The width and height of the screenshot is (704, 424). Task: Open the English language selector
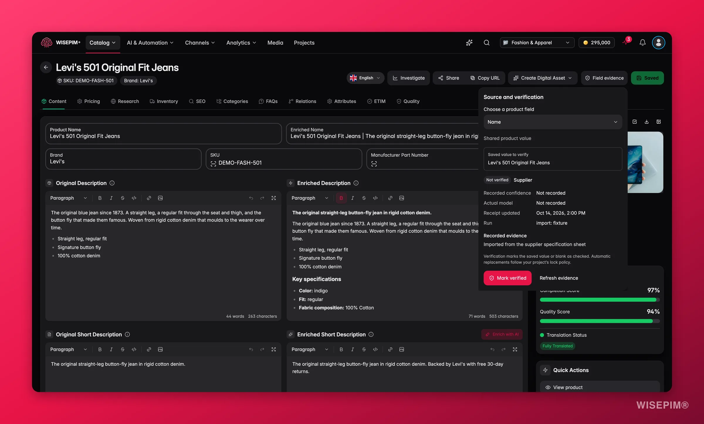click(365, 78)
